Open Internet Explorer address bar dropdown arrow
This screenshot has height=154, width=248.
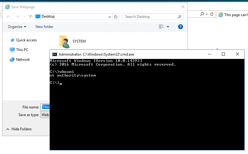[207, 14]
